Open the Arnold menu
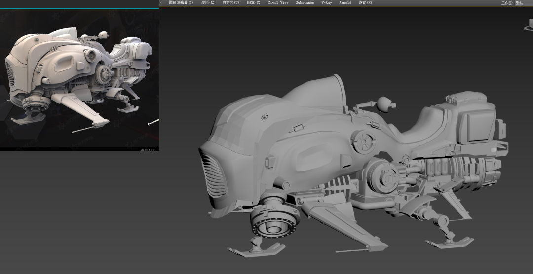 tap(345, 3)
